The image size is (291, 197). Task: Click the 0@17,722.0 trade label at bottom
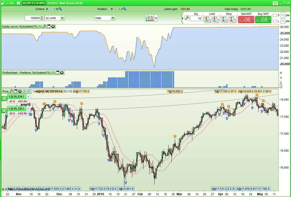(x=98, y=189)
